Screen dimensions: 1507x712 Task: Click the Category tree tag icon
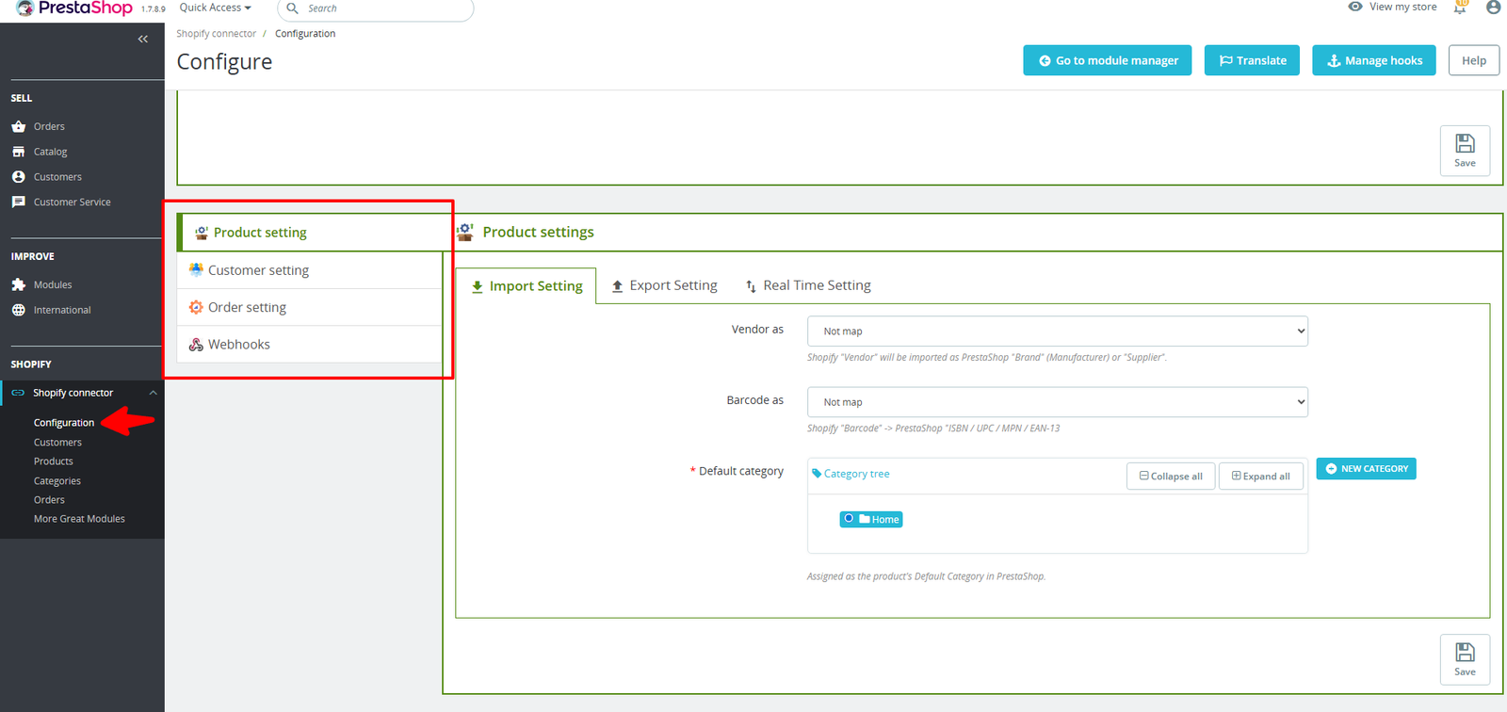(817, 474)
